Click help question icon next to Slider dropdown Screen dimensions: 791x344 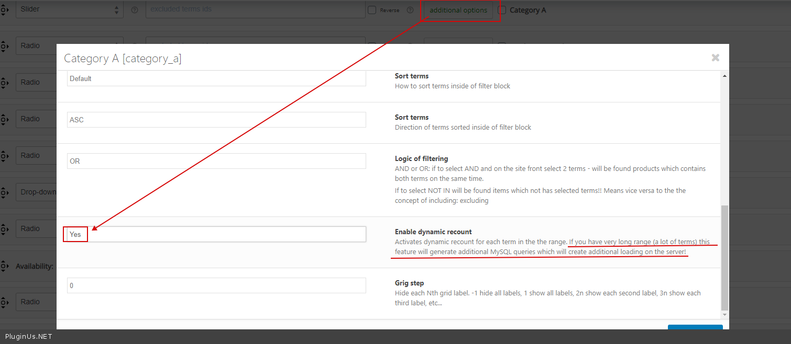(135, 10)
